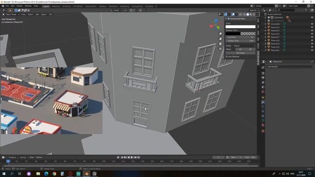Click the current frame marker on timeline
Image resolution: width=315 pixels, height=177 pixels.
pos(8,161)
